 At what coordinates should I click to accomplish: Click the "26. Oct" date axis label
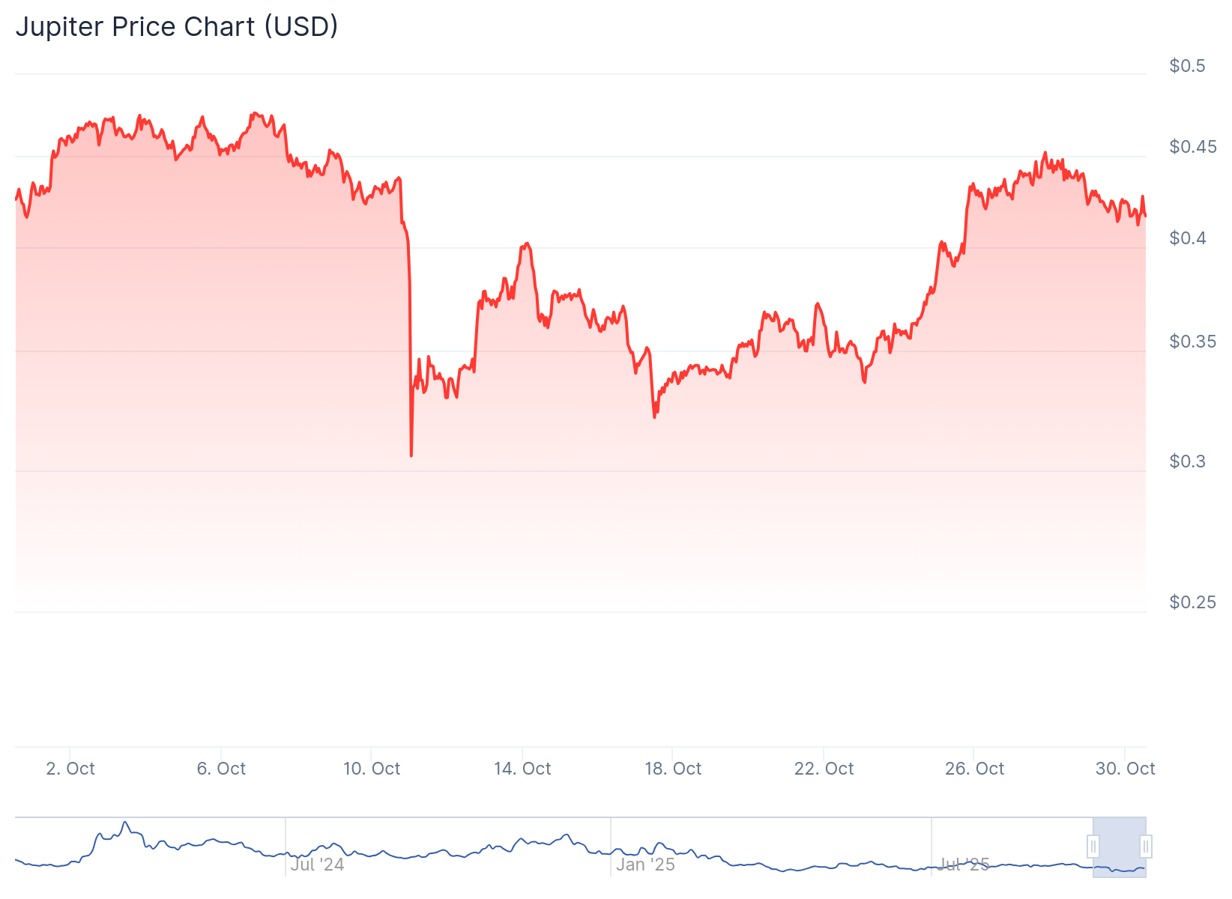[x=974, y=769]
